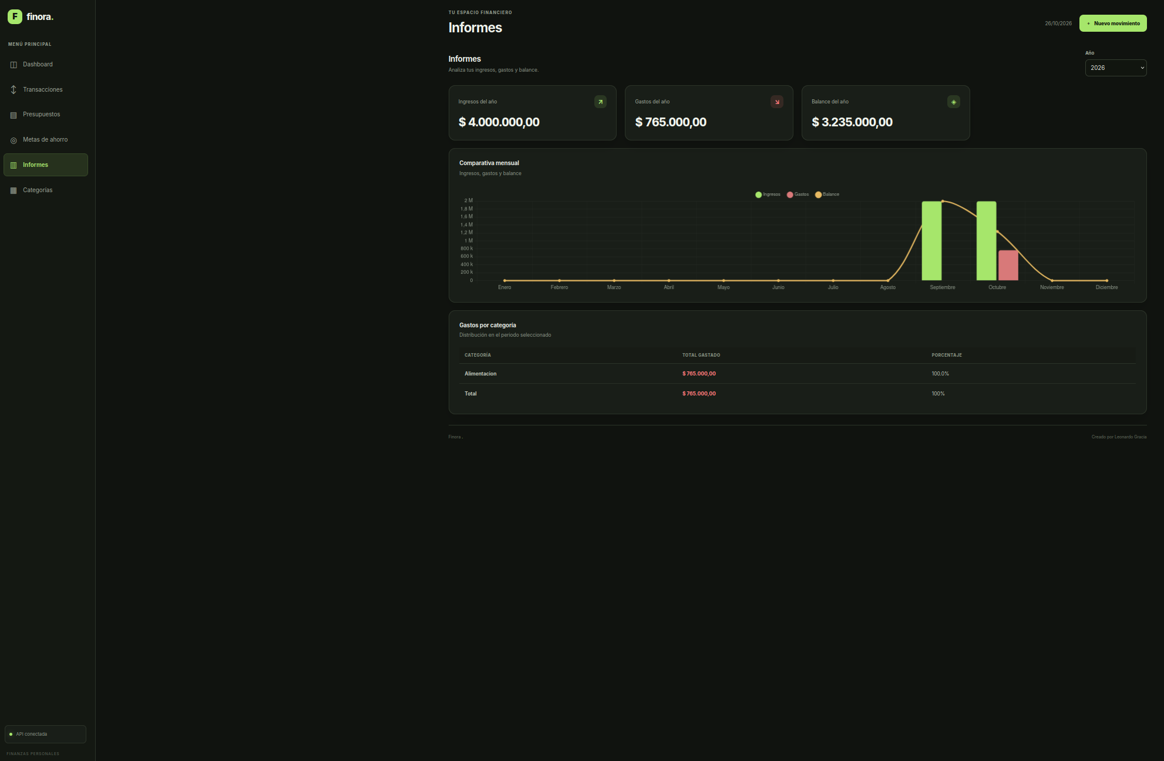The height and width of the screenshot is (761, 1164).
Task: Click the Alimentacion category cell
Action: [480, 374]
